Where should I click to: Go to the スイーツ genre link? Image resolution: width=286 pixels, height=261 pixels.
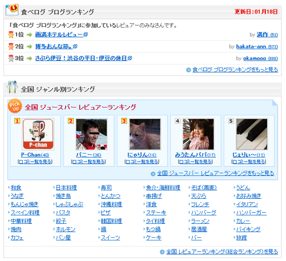[110, 238]
